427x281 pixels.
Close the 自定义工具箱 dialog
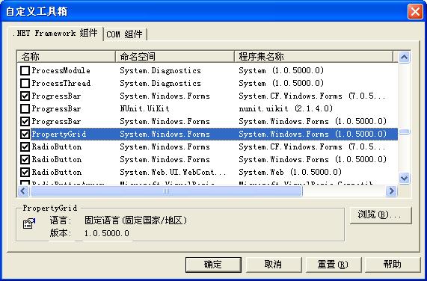(415, 12)
